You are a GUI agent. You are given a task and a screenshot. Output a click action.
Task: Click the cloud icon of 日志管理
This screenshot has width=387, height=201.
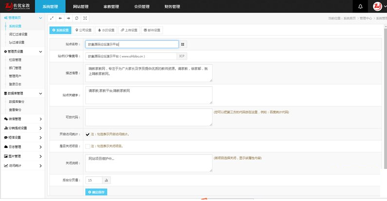(x=6, y=146)
